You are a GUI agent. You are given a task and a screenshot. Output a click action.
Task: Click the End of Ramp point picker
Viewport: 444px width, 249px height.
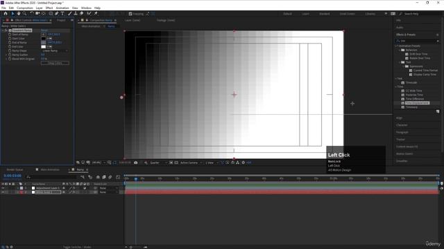[x=43, y=43]
